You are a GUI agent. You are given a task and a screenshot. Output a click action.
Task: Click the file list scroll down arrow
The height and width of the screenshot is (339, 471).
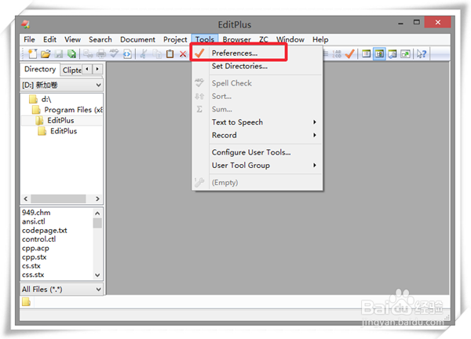point(97,275)
